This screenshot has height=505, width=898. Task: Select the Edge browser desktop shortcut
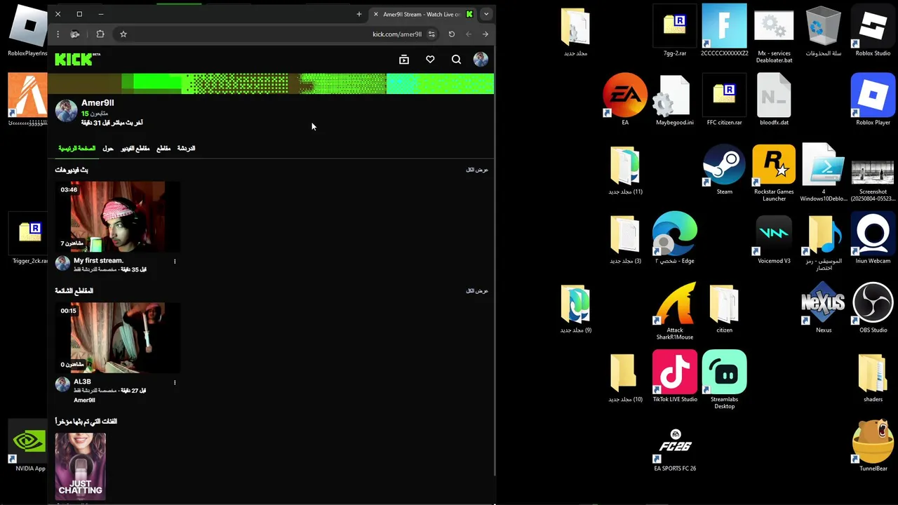[x=675, y=238]
